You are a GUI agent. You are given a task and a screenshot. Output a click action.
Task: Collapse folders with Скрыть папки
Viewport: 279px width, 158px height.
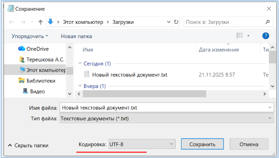(x=28, y=145)
